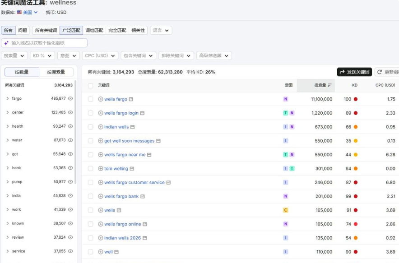This screenshot has width=399, height=263.
Task: Click the KD column header
Action: [355, 85]
